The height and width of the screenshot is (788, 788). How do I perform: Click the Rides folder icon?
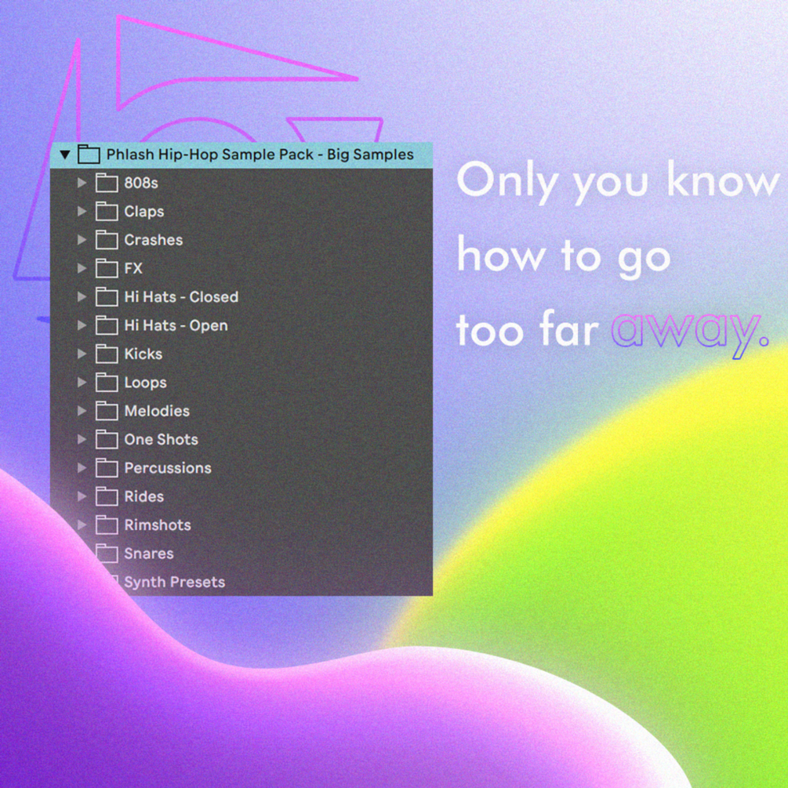(107, 496)
